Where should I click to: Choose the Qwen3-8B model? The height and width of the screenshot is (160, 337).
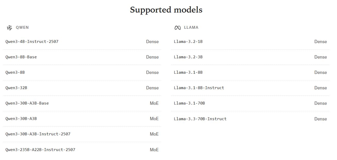(x=15, y=72)
